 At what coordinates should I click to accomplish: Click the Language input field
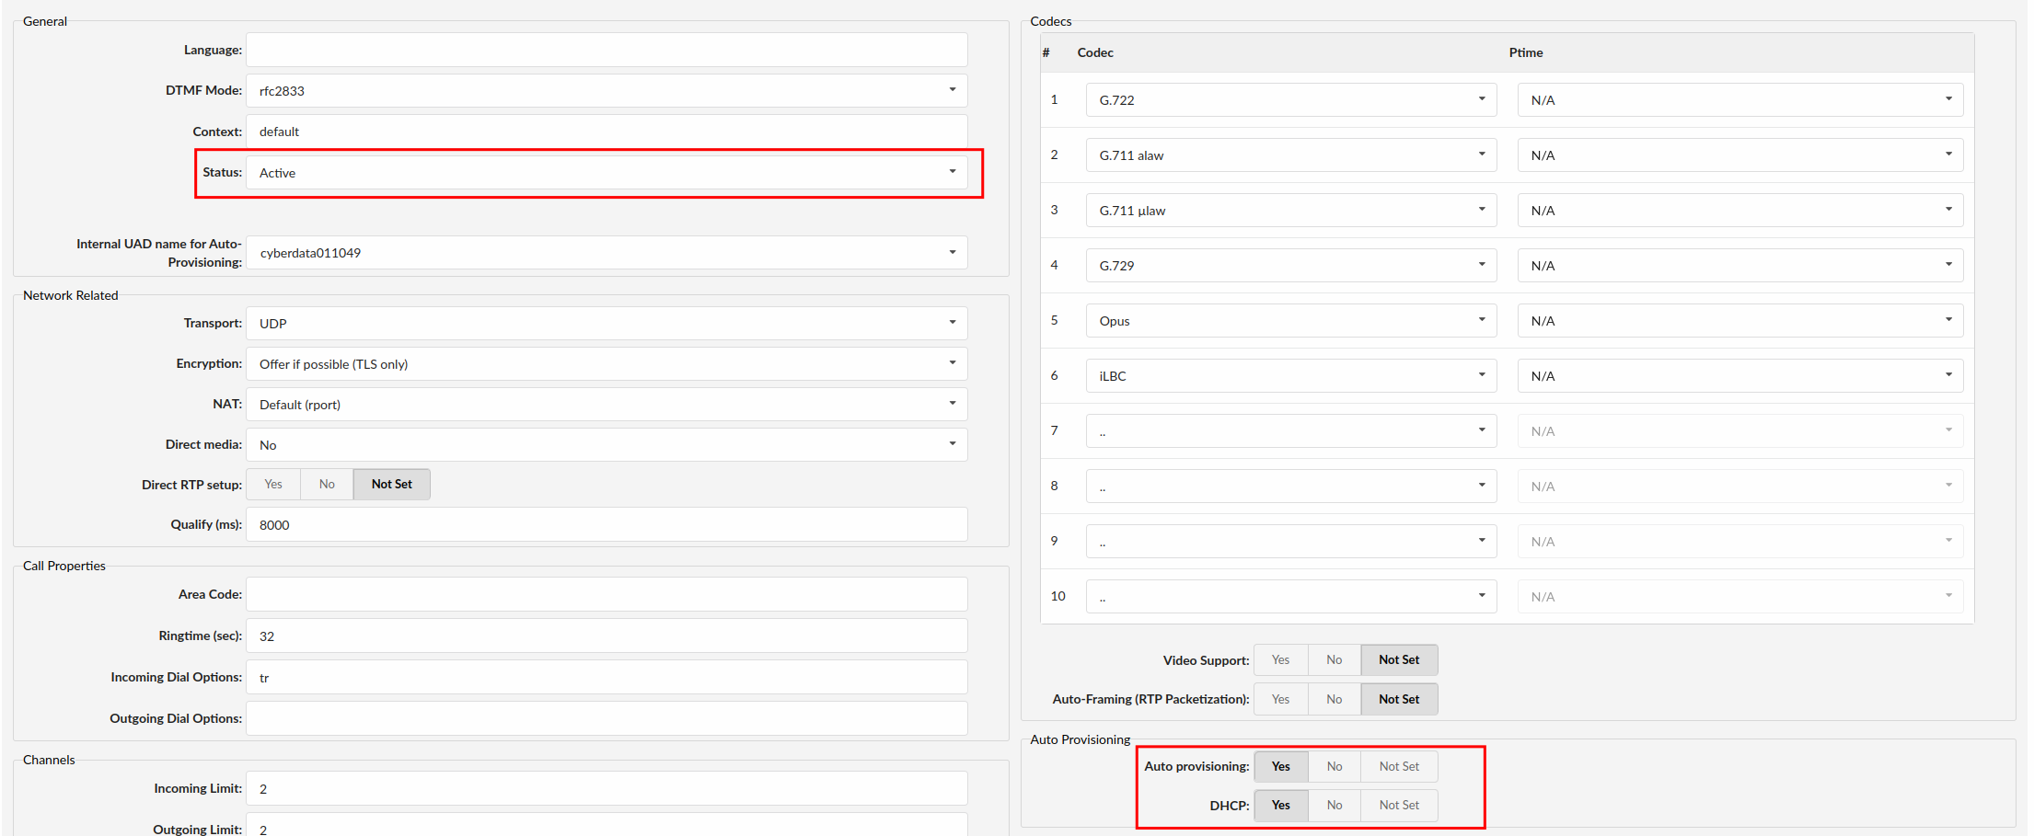(x=607, y=50)
